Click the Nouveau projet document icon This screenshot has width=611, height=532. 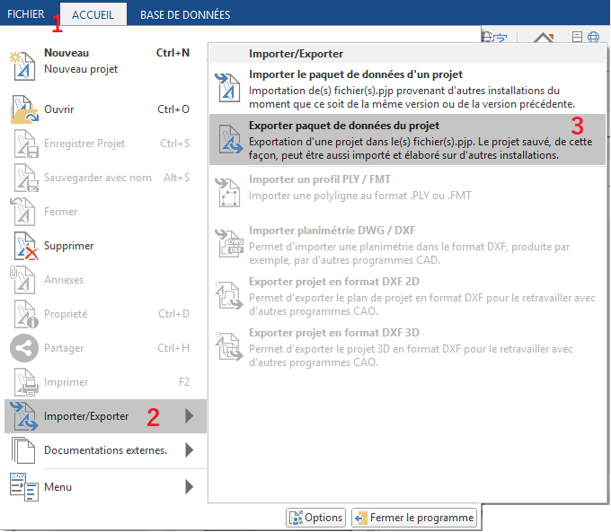(23, 65)
